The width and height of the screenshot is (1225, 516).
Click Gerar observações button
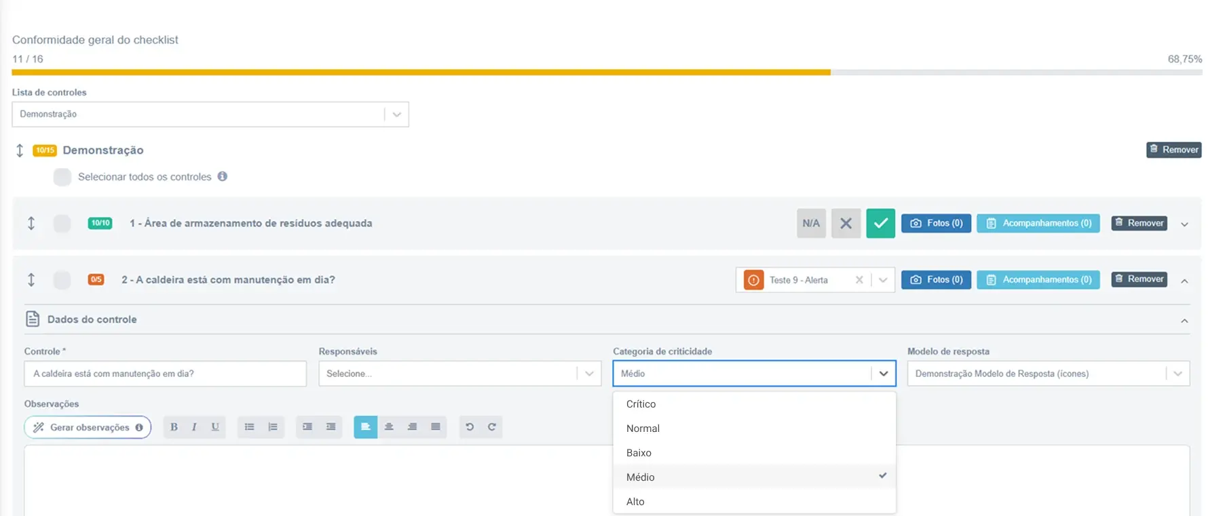point(88,427)
